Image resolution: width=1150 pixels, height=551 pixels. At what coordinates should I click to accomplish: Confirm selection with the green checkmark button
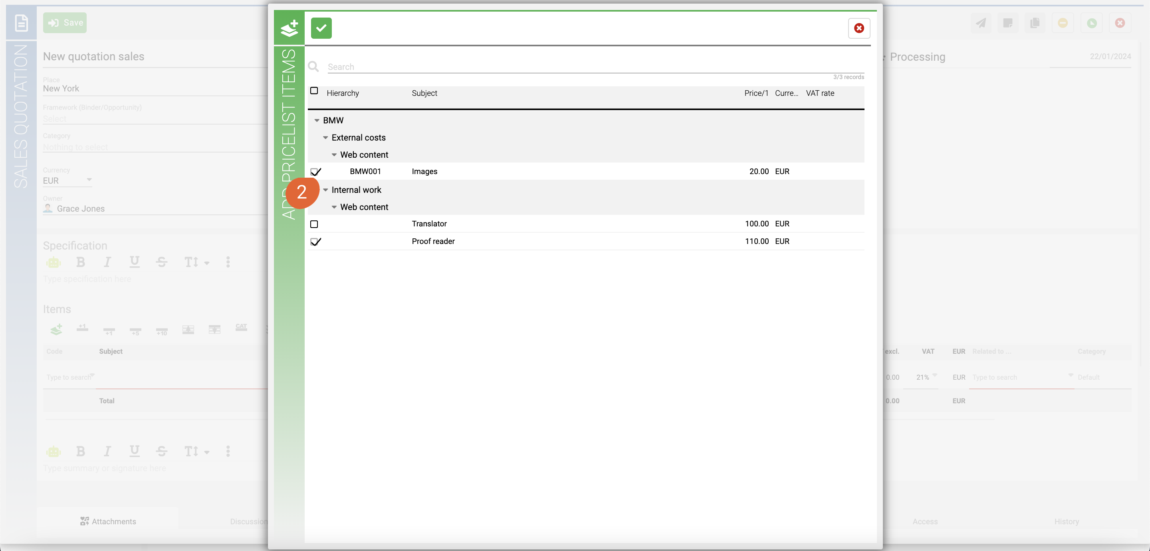click(x=321, y=28)
